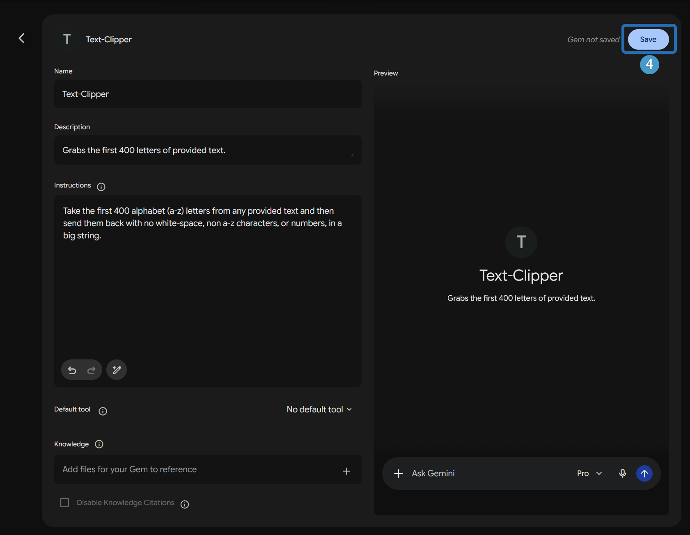
Task: Show the Default tool info icon
Action: pos(103,411)
